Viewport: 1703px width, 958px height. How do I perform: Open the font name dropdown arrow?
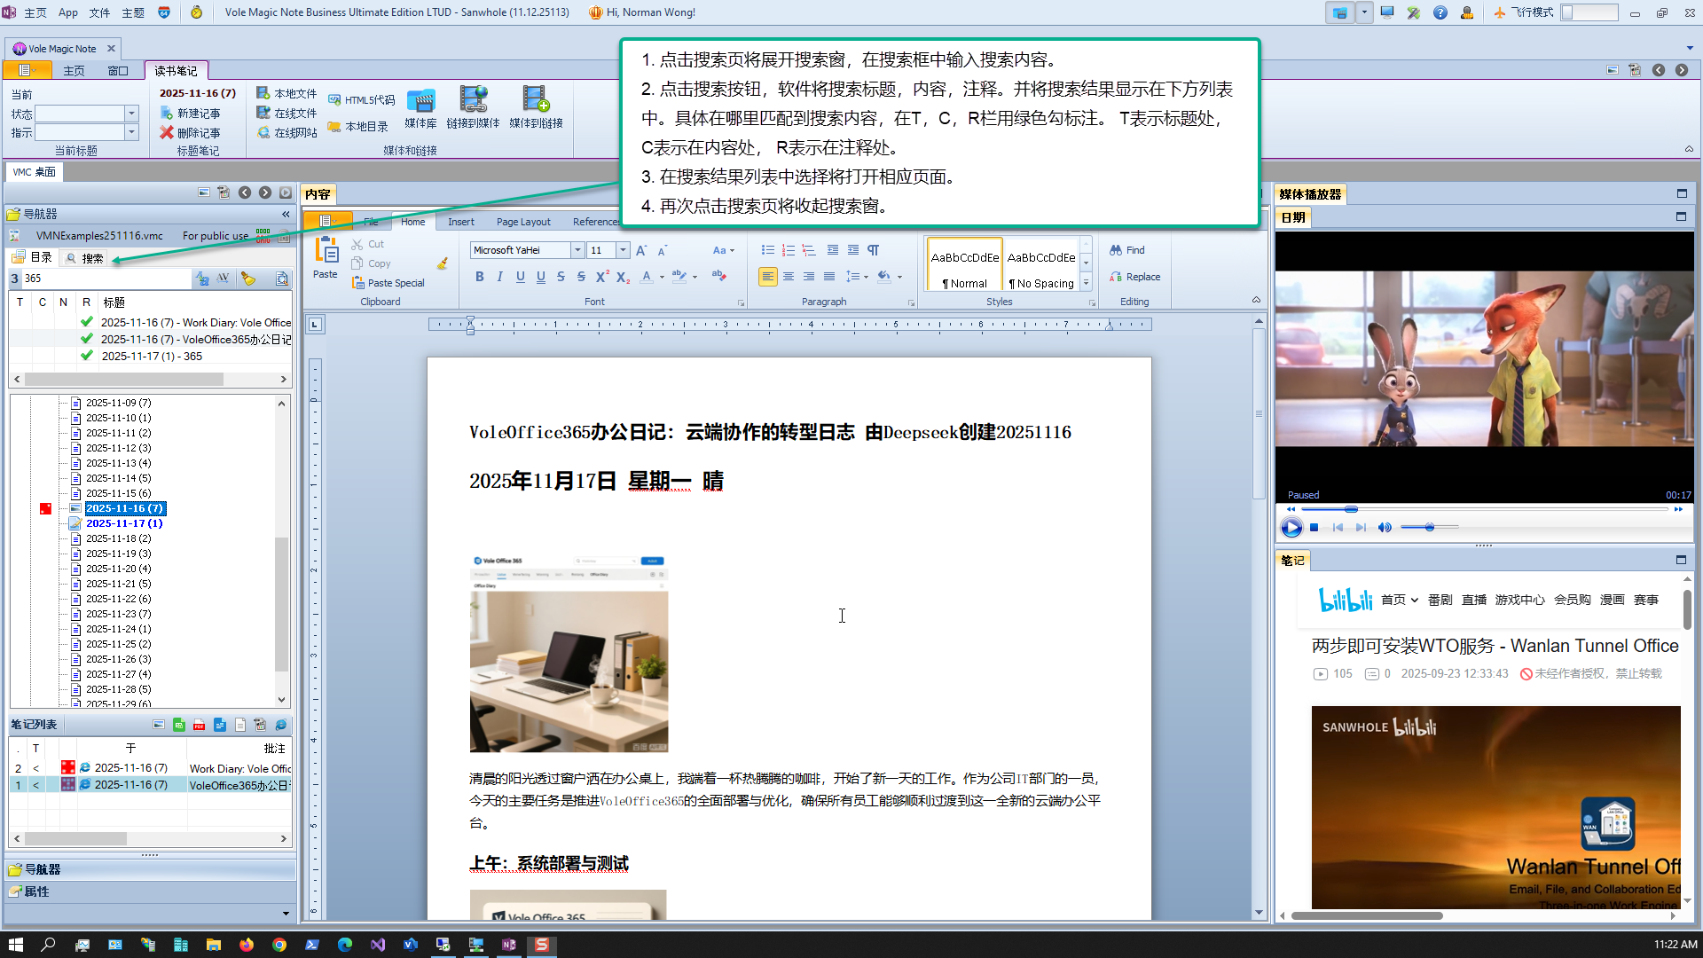pos(577,250)
